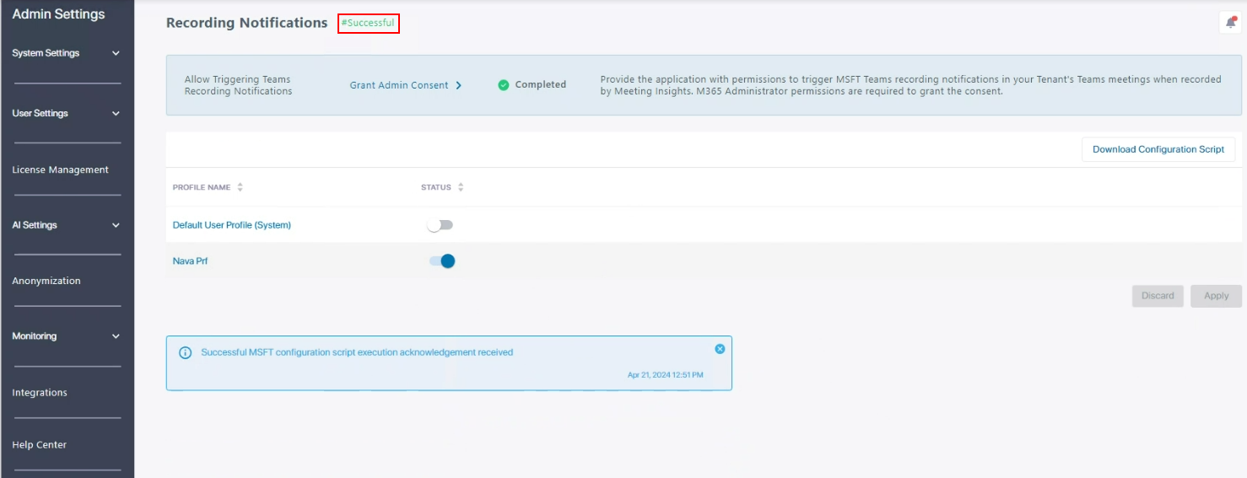Click the Grant Admin Consent chevron arrow
Viewport: 1247px width, 478px height.
459,85
